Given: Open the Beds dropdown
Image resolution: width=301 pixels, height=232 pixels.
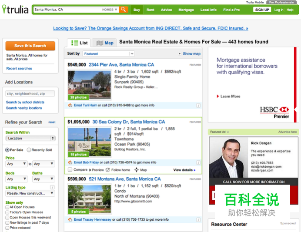Looking at the screenshot, I should tap(17, 179).
